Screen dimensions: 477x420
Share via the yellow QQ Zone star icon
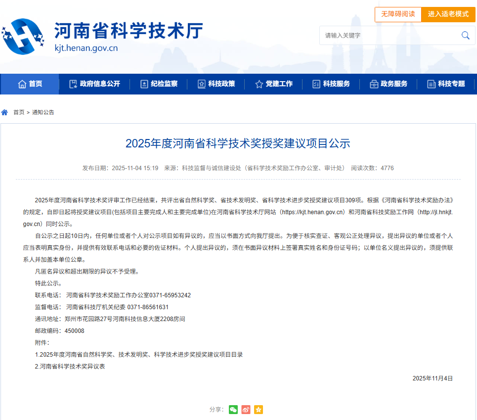coord(259,410)
